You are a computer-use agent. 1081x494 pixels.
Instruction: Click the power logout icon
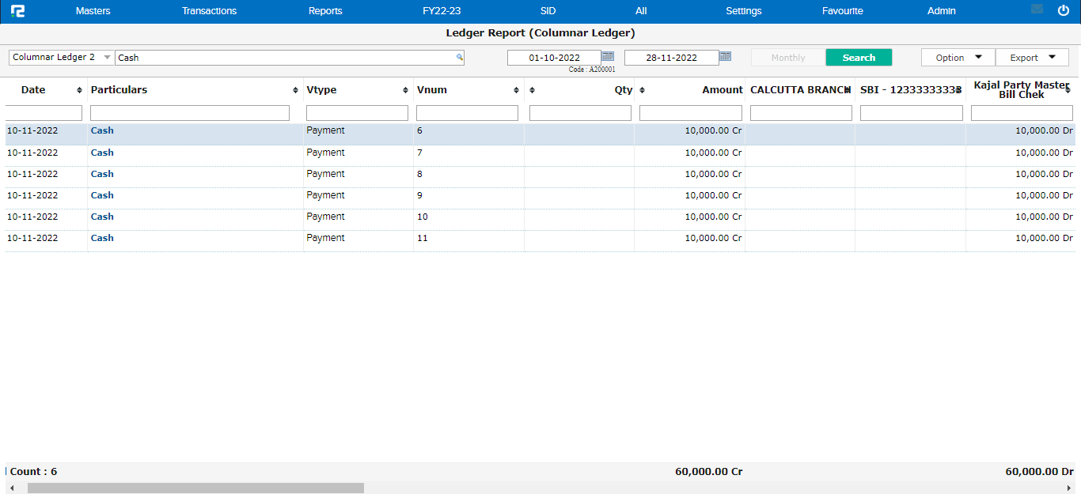tap(1063, 10)
